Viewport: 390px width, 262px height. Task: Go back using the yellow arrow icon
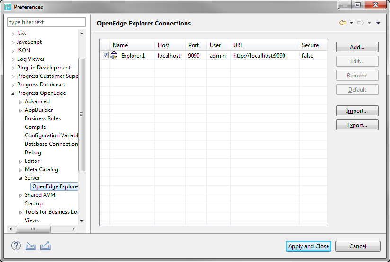coord(343,23)
